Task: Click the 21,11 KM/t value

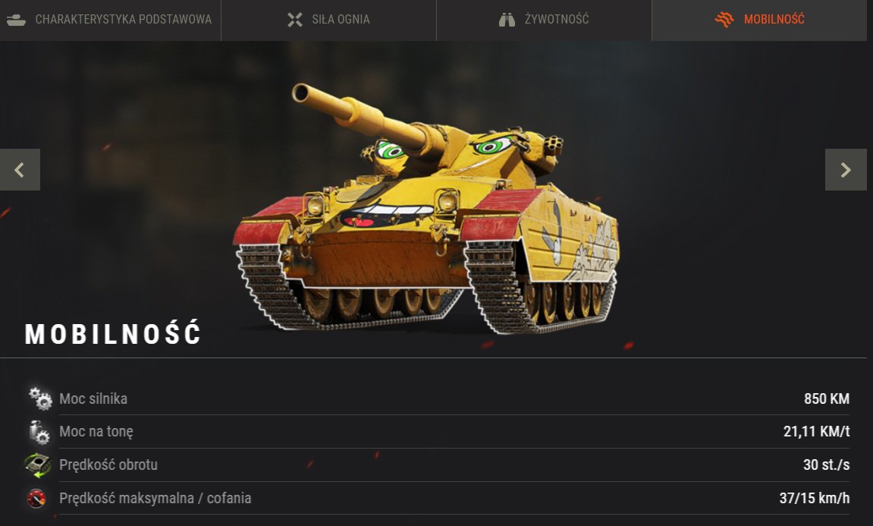Action: pyautogui.click(x=816, y=431)
